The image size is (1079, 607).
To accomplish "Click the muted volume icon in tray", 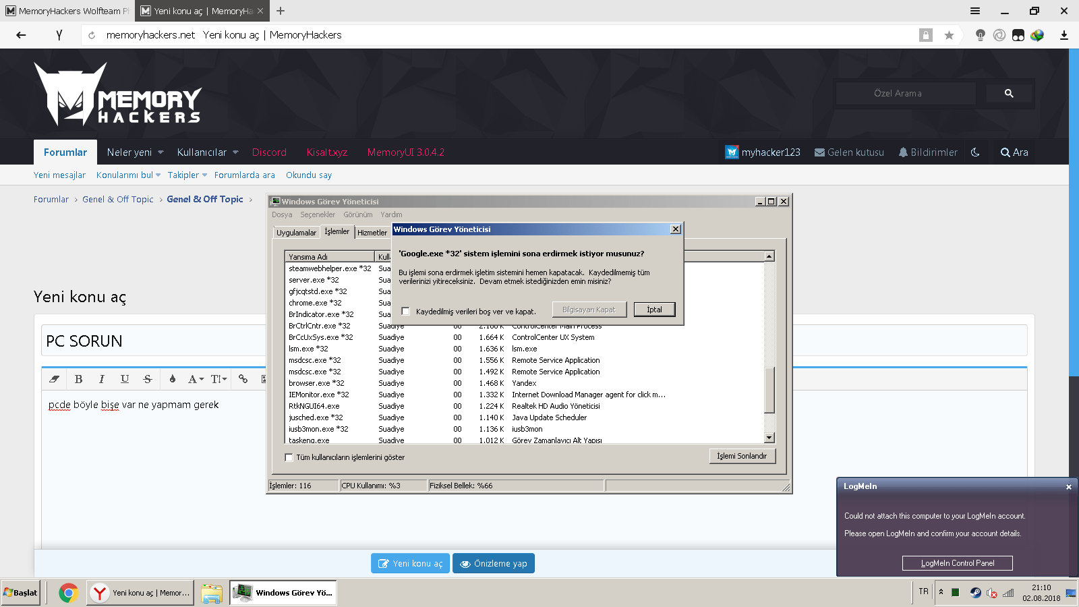I will [x=991, y=593].
